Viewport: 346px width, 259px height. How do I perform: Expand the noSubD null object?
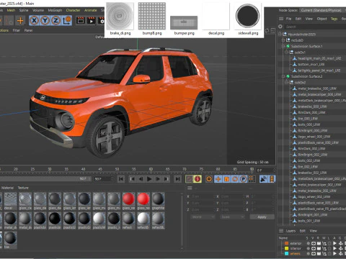tap(283, 40)
